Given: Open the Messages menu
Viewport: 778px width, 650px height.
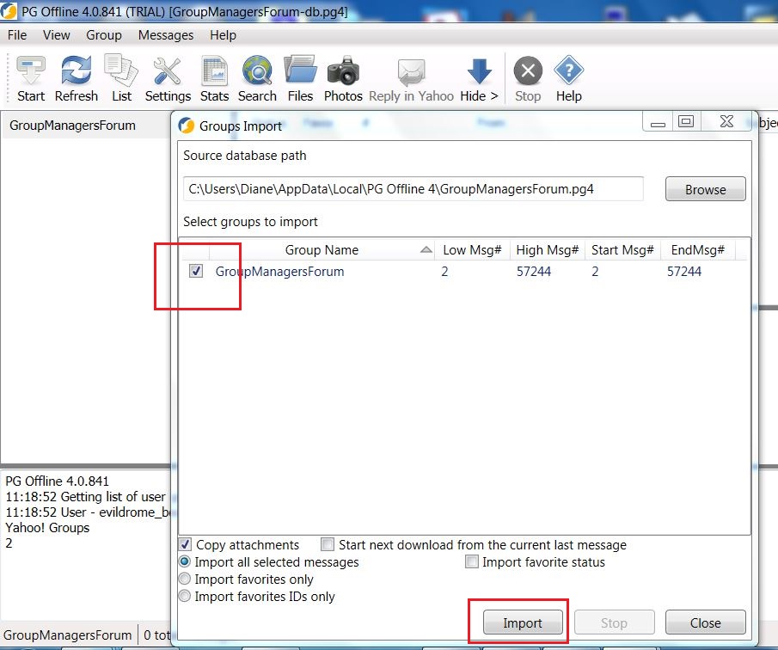Looking at the screenshot, I should point(166,35).
